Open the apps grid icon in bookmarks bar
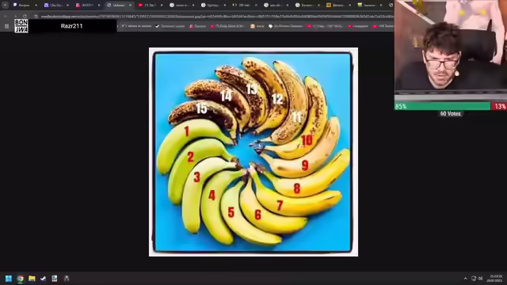 tap(6, 26)
